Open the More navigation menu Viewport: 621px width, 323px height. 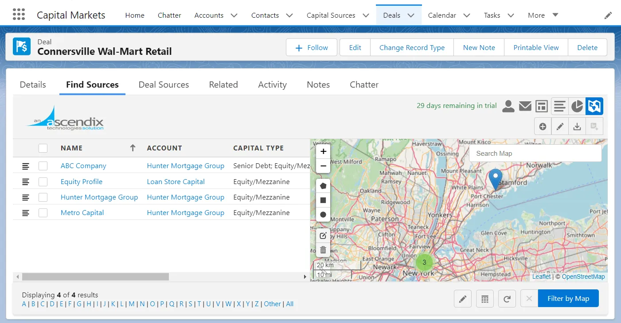(x=543, y=15)
